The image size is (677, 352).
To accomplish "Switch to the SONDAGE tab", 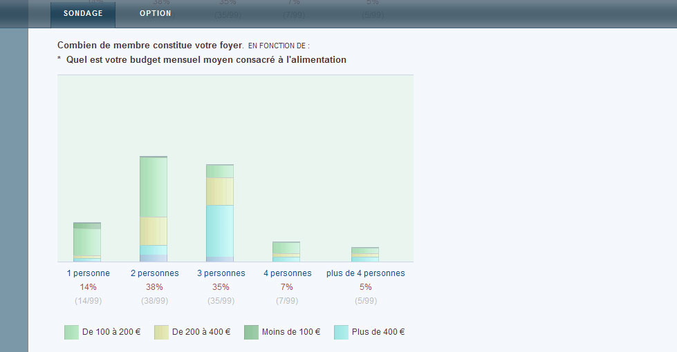I will point(83,13).
